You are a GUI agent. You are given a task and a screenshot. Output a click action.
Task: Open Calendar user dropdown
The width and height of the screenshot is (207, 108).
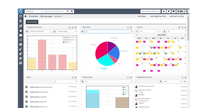[176, 32]
